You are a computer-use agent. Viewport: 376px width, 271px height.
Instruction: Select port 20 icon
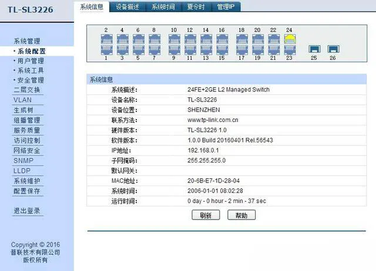(258, 39)
